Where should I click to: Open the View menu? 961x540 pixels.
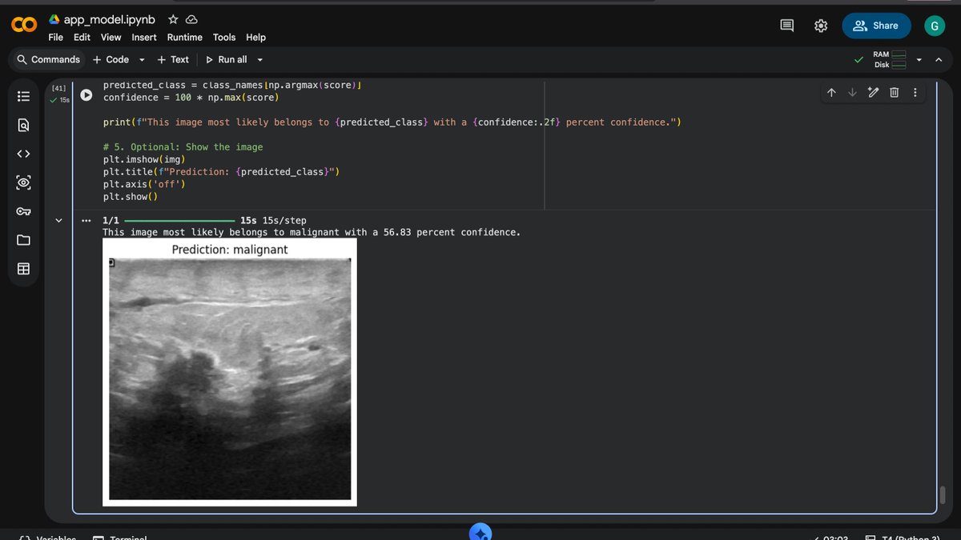(111, 38)
